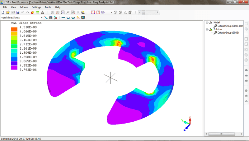Image resolution: width=249 pixels, height=141 pixels.
Task: Click the red and blue triangles icon
Action: 46,18
